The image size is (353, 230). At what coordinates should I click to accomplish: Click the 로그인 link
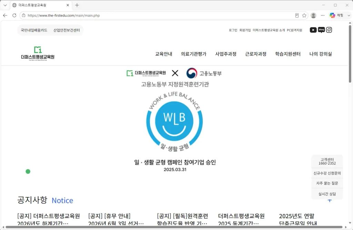pyautogui.click(x=233, y=30)
